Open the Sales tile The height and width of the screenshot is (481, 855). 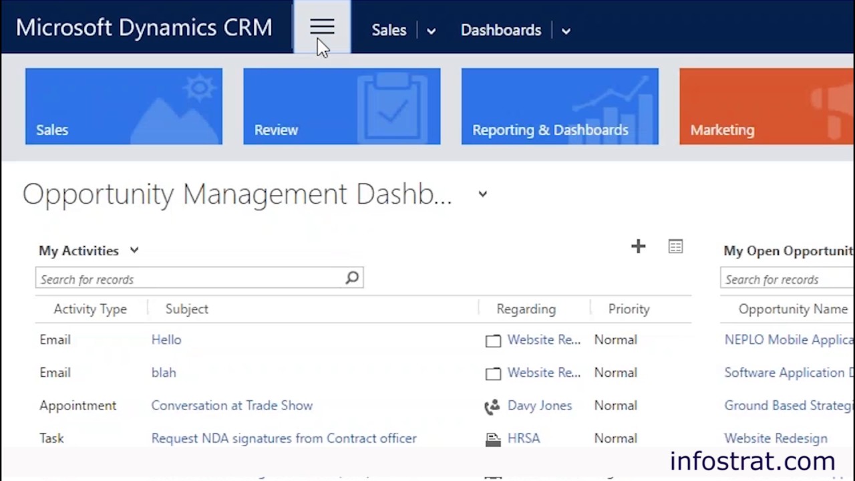(x=124, y=106)
